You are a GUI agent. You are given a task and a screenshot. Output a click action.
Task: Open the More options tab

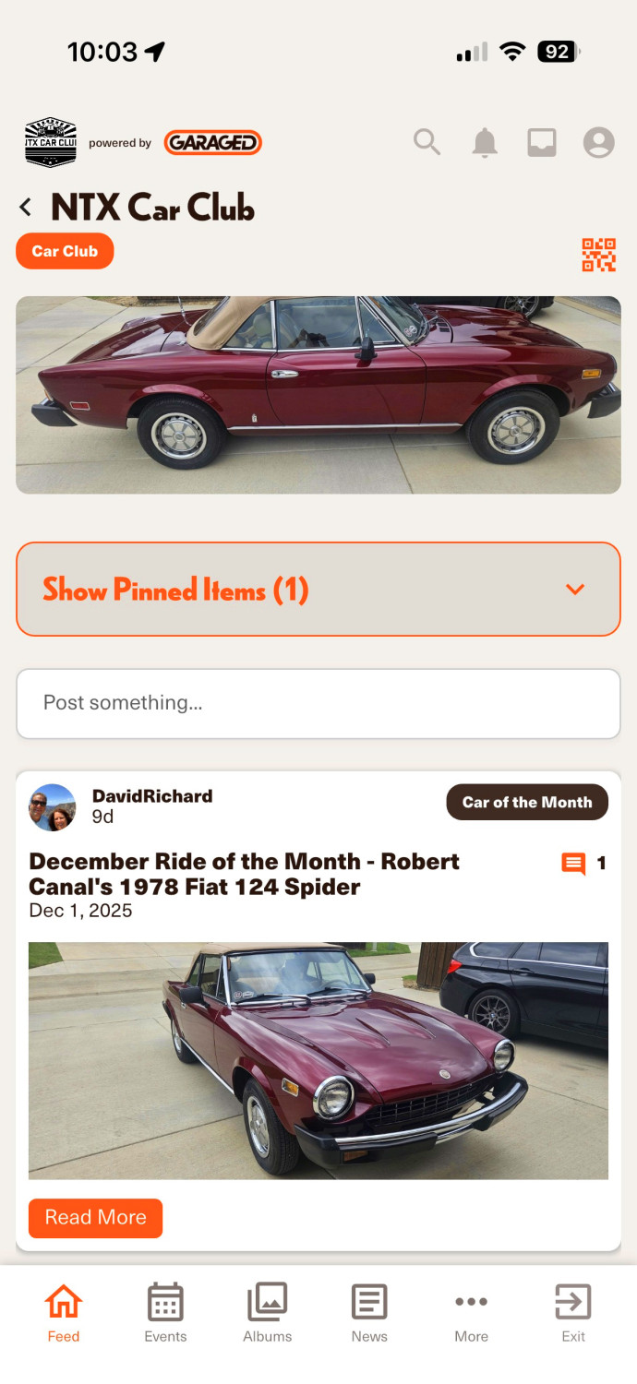coord(471,1312)
